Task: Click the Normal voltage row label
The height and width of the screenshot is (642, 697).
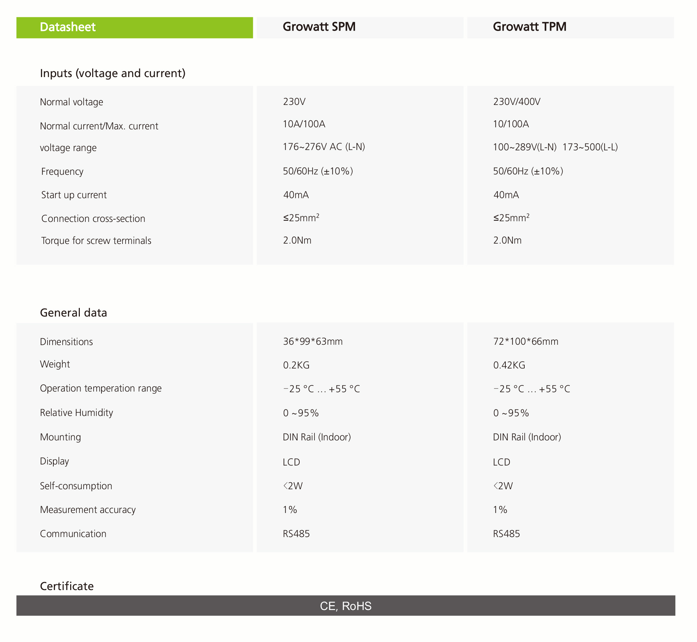Action: [72, 102]
